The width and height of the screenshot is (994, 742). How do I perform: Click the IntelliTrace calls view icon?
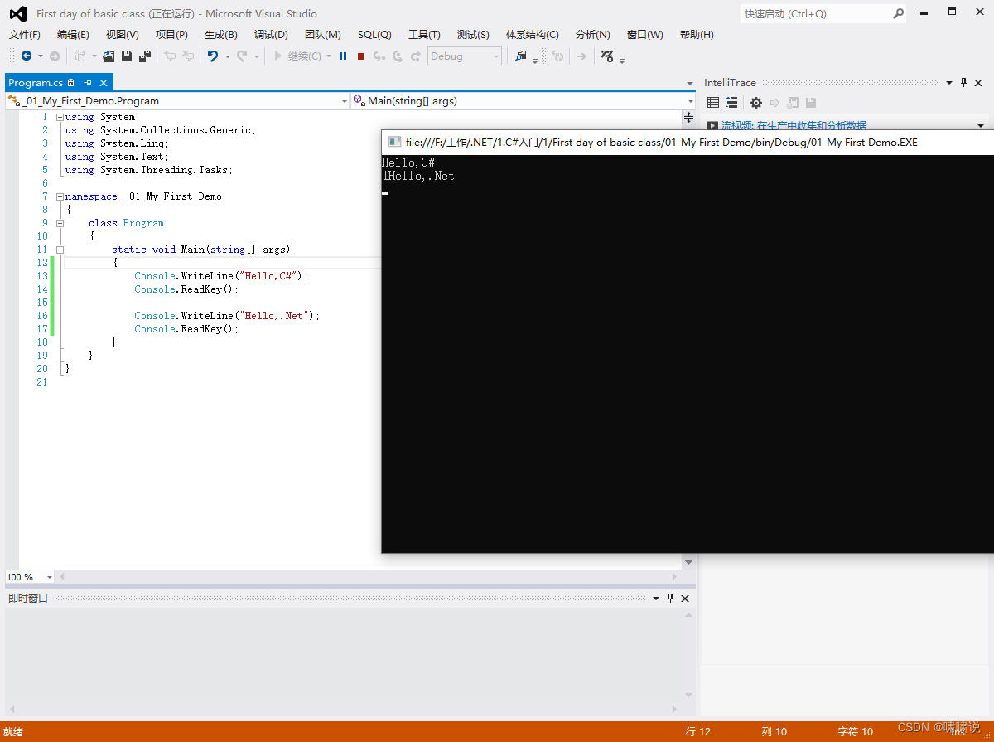click(x=731, y=103)
